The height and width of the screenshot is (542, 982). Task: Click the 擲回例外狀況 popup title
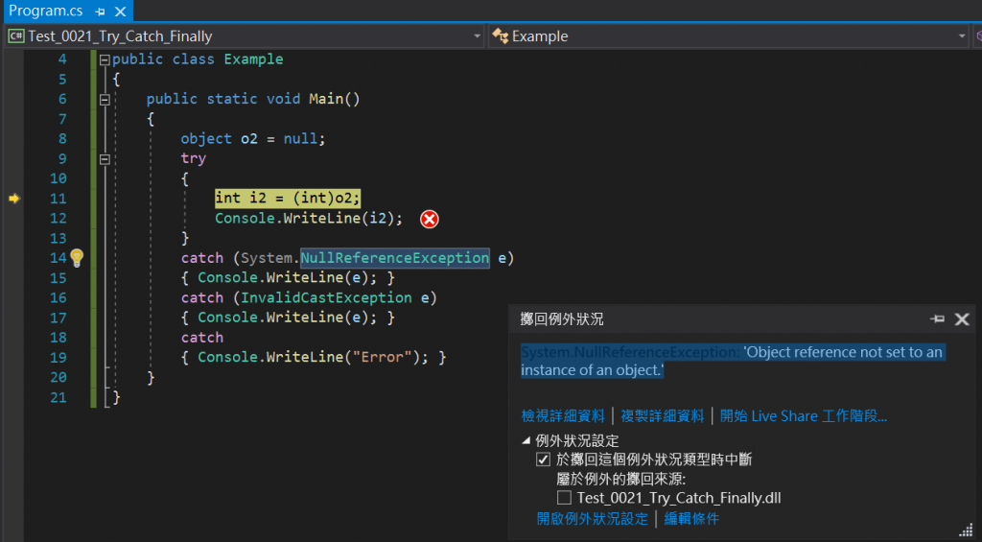562,318
